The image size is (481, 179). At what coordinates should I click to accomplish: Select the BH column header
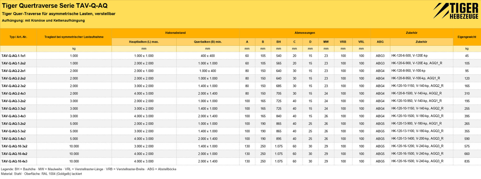tap(279, 42)
